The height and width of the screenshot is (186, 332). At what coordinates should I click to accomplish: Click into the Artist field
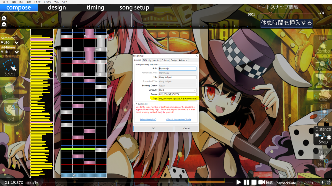click(x=177, y=69)
